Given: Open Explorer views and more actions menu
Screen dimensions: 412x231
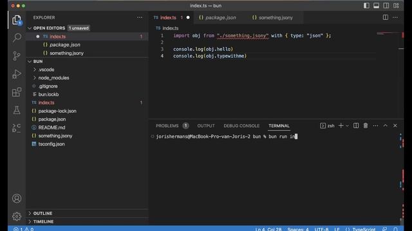Looking at the screenshot, I should tap(140, 17).
